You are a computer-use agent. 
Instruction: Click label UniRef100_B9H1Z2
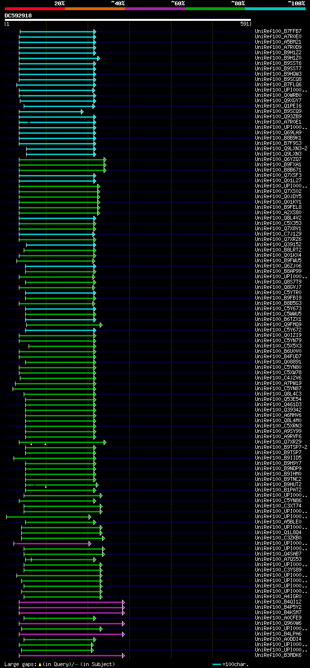278,52
